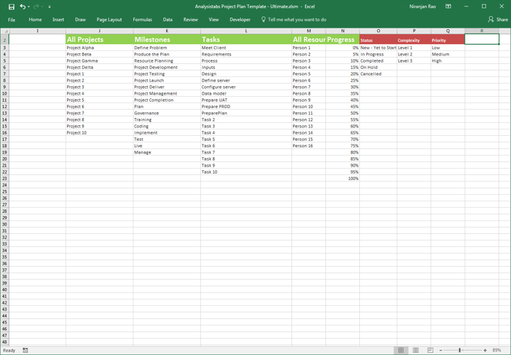
Task: Open Customize Quick Access Toolbar dropdown
Action: coord(50,7)
